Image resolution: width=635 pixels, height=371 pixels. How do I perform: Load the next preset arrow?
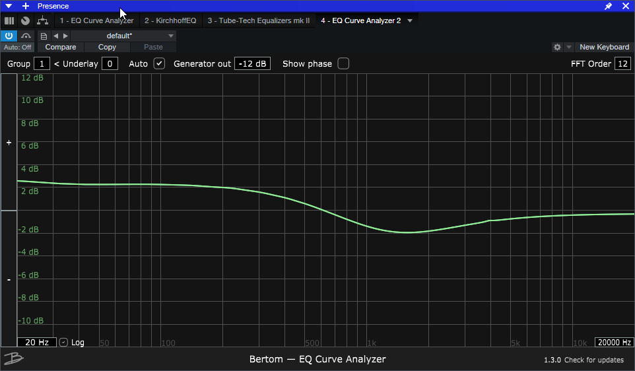coord(65,36)
